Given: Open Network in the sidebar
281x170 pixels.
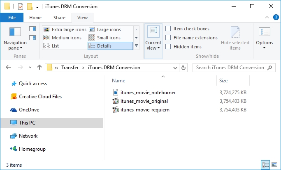Looking at the screenshot, I should tap(28, 136).
